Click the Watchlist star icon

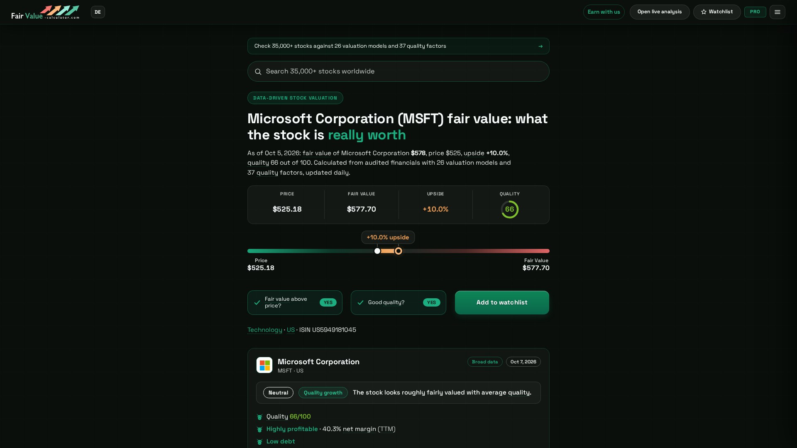coord(704,12)
